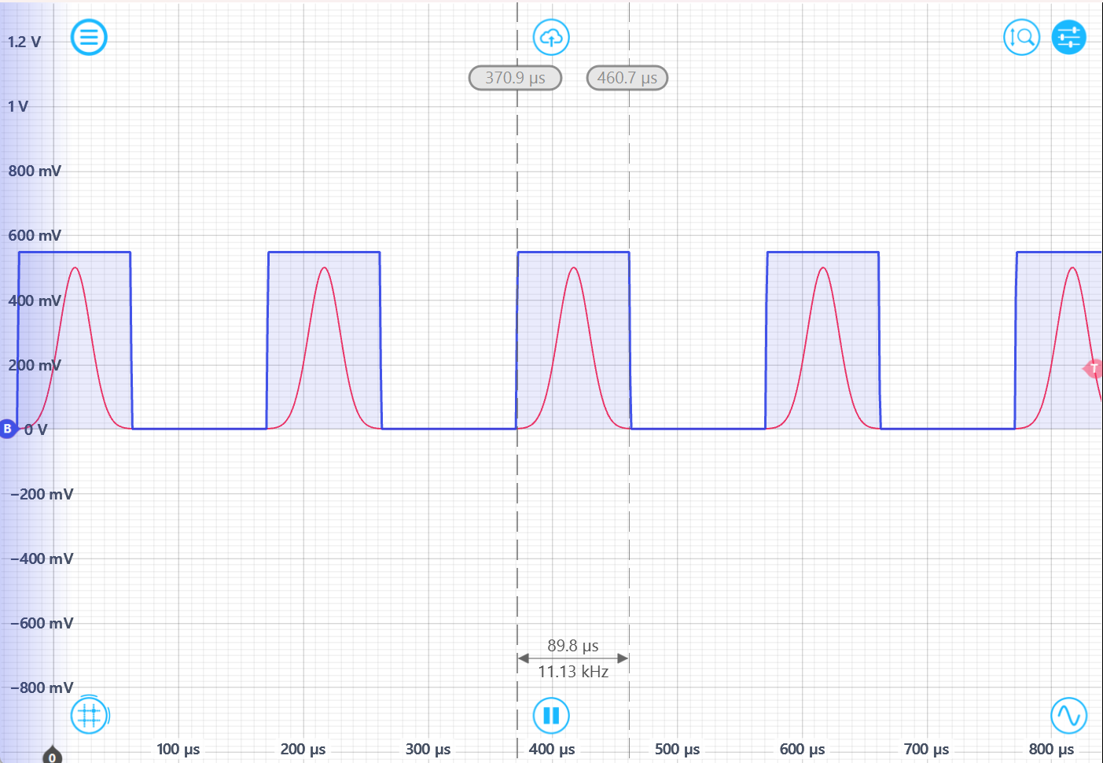Image resolution: width=1103 pixels, height=763 pixels.
Task: Click the 500 µs time axis label
Action: click(677, 749)
